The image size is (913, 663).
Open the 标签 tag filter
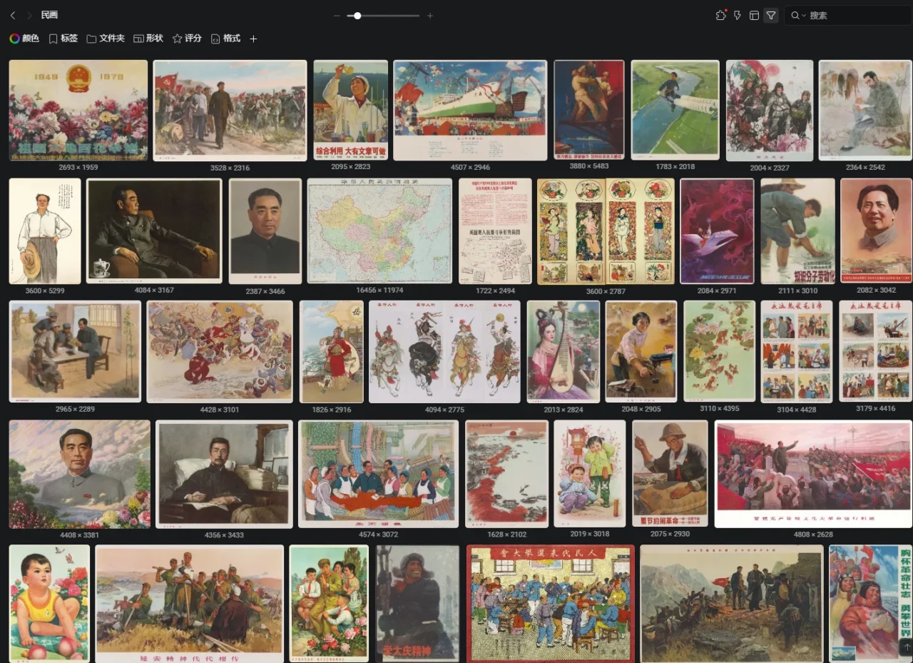[63, 39]
